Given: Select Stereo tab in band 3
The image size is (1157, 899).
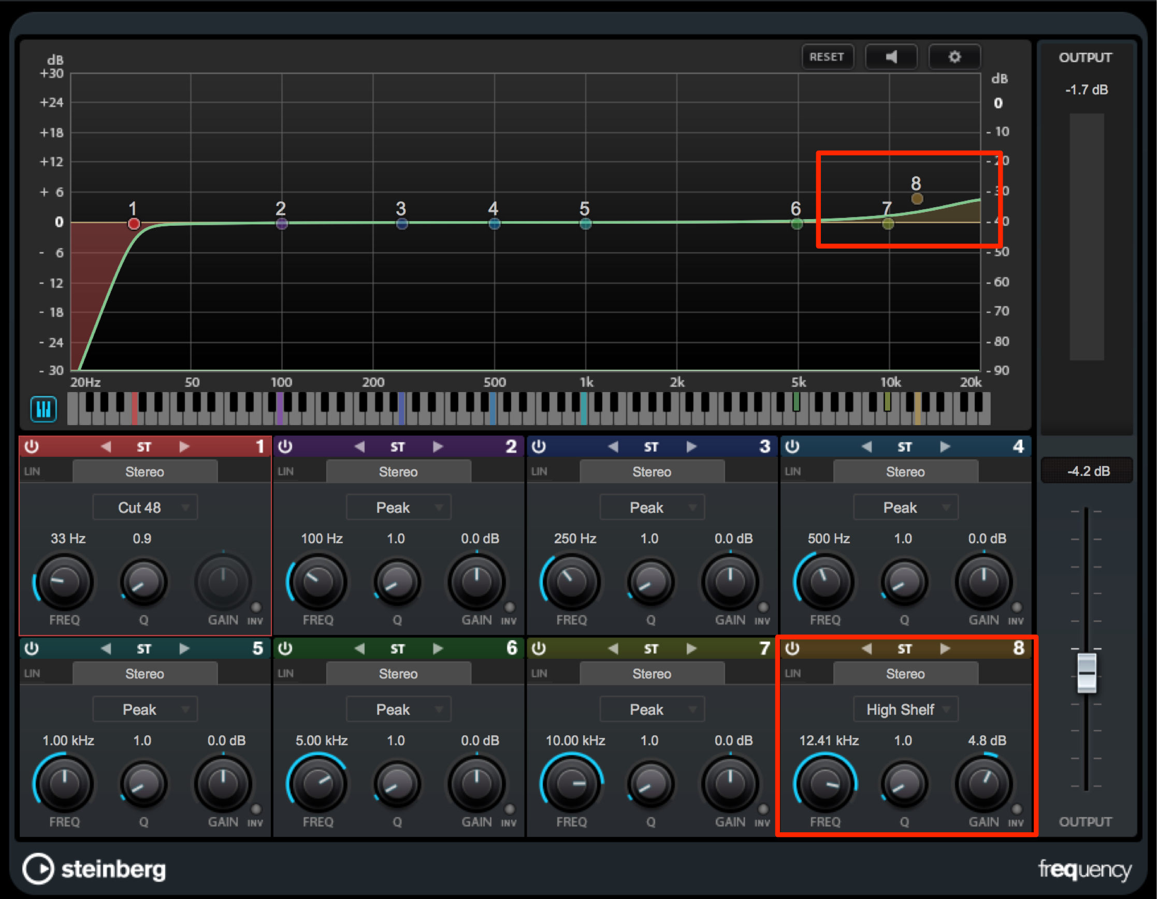Looking at the screenshot, I should [x=652, y=471].
